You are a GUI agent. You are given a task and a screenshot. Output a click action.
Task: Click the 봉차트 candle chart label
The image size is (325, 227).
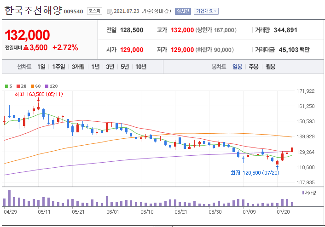[x=219, y=67]
